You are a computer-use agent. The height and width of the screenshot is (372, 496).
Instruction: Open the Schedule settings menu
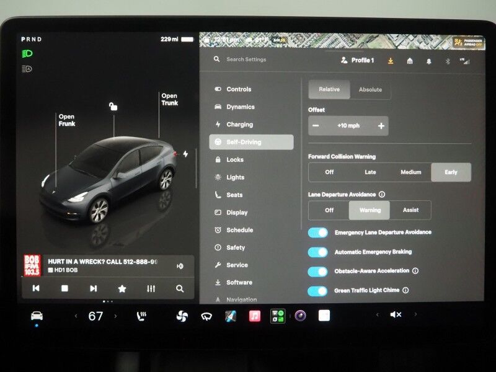click(234, 230)
